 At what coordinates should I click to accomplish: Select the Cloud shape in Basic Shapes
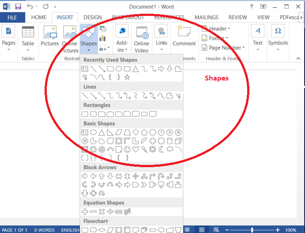169,149
